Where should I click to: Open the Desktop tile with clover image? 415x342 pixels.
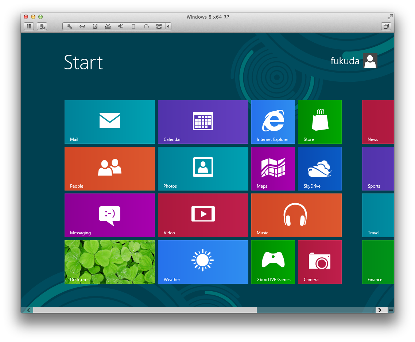pos(109,262)
